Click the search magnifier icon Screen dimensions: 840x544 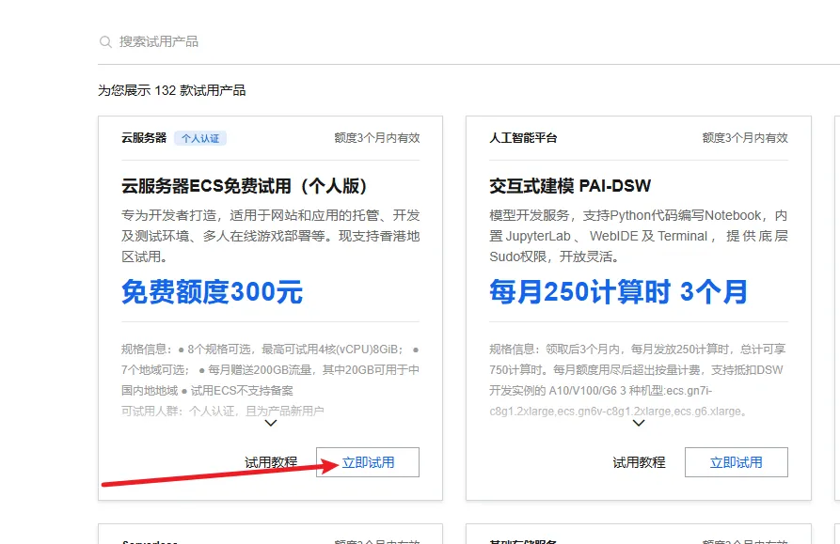pos(105,41)
